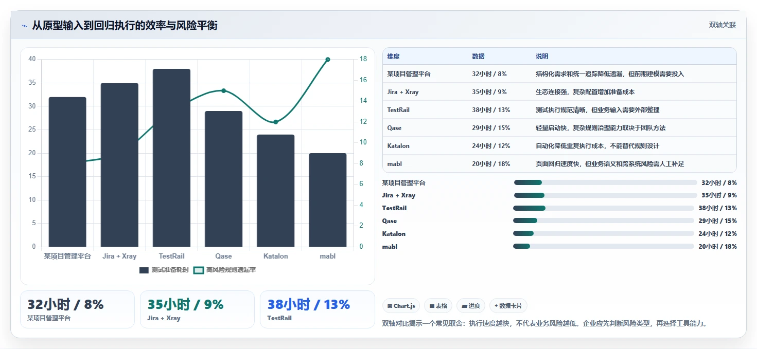The width and height of the screenshot is (757, 349).
Task: Click the line data point above Katalon
Action: coord(275,122)
